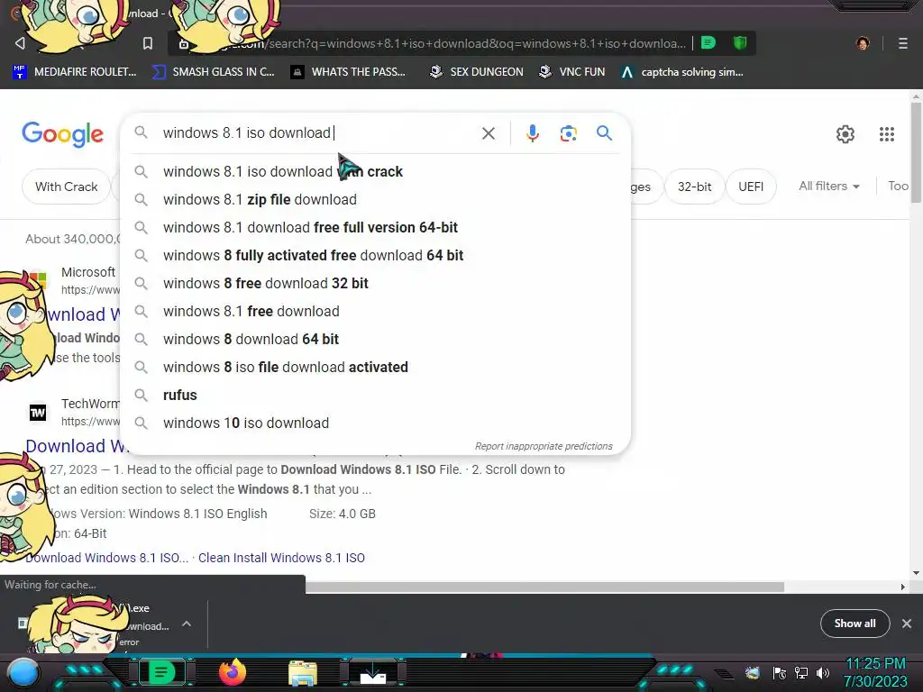The height and width of the screenshot is (692, 923).
Task: Open the TechWorm favicon result source
Action: [x=38, y=413]
